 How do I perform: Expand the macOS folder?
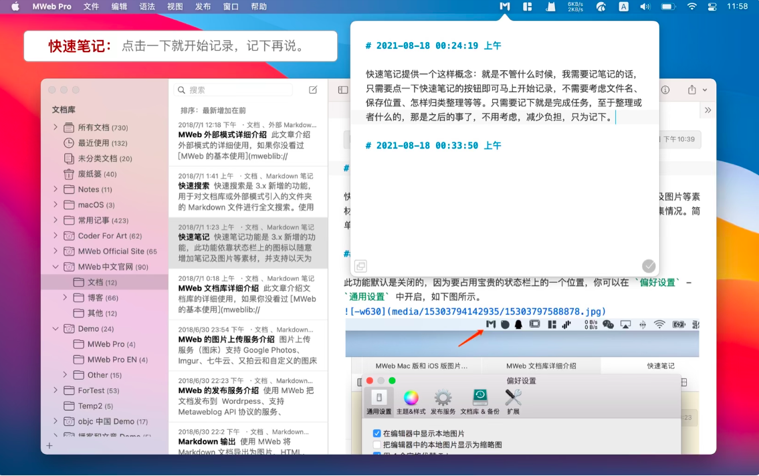pos(56,205)
